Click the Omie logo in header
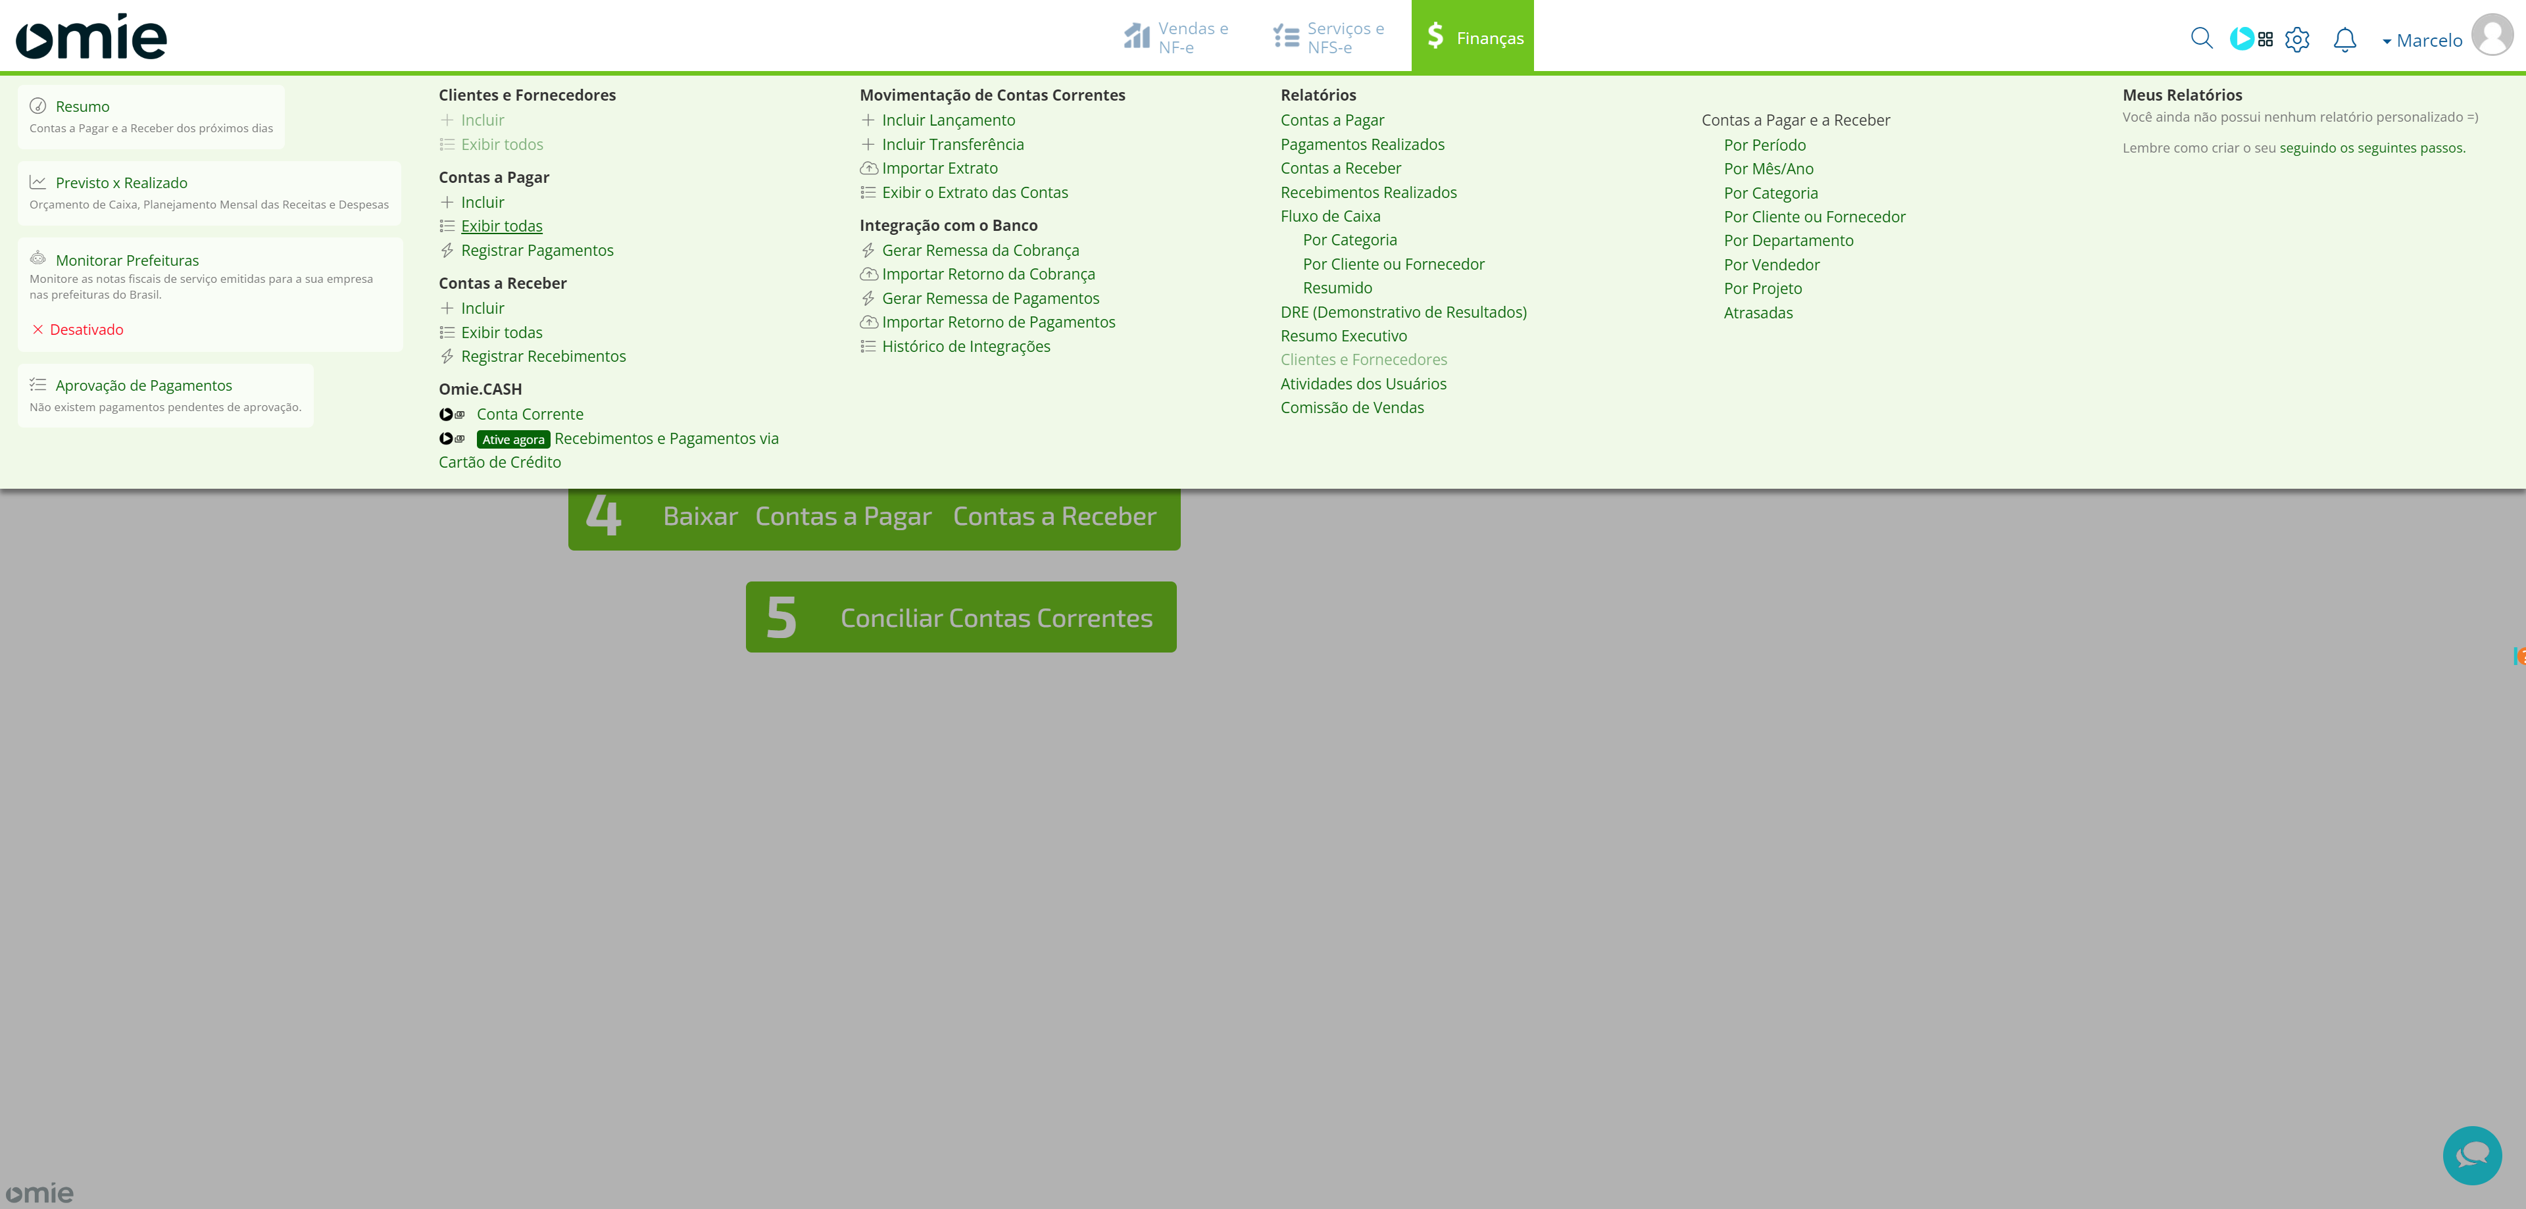2526x1209 pixels. [91, 36]
